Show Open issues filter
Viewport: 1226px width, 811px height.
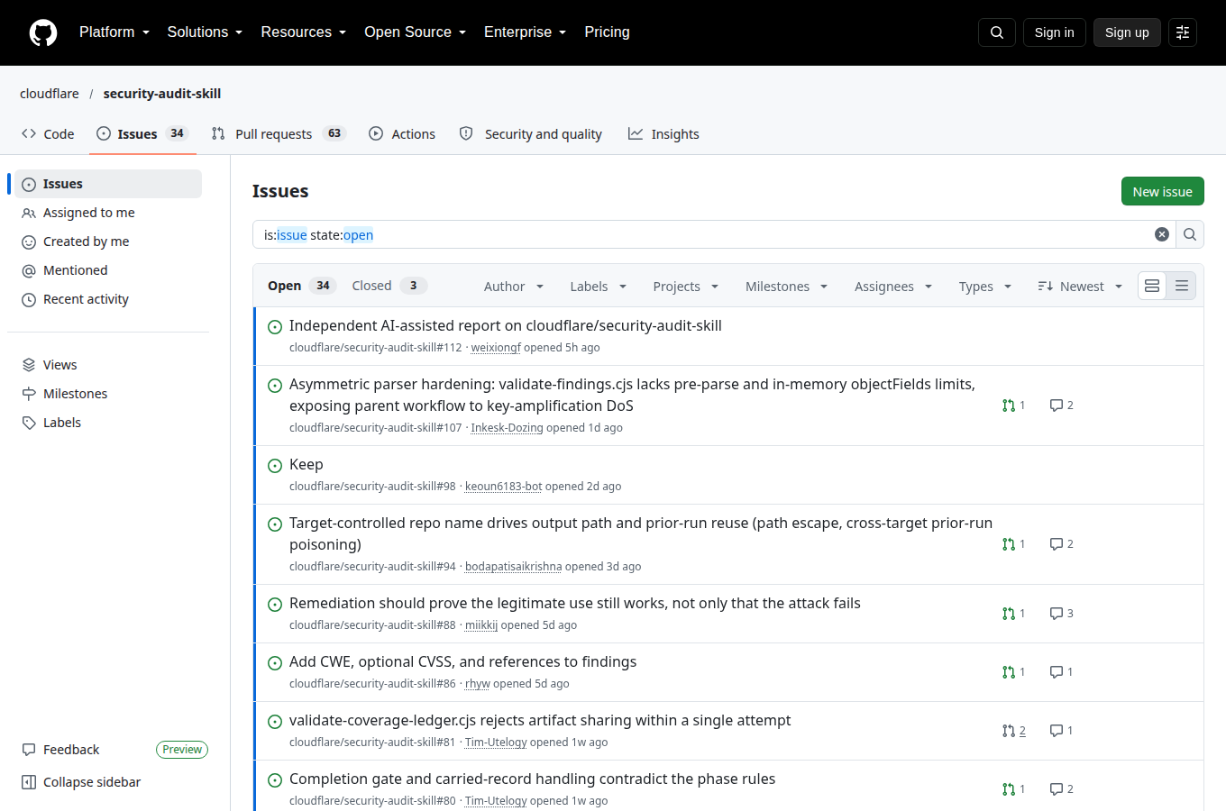[301, 286]
